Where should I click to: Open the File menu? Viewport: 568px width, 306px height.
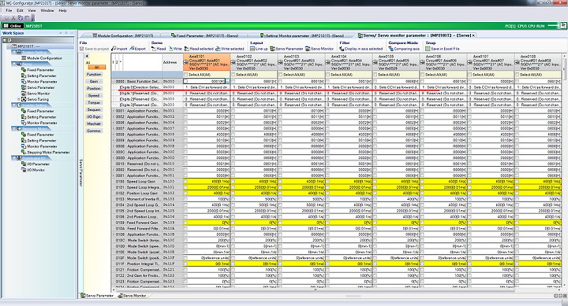pos(9,10)
